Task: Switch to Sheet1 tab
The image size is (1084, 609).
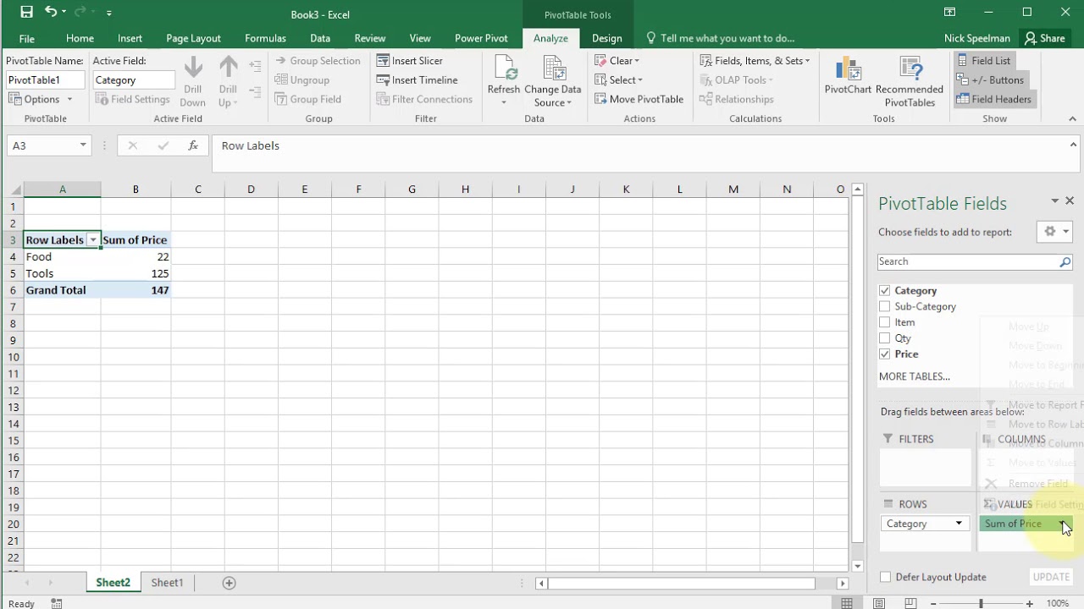Action: pos(167,583)
